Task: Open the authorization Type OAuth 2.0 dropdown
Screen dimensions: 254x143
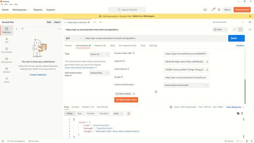Action: [99, 54]
